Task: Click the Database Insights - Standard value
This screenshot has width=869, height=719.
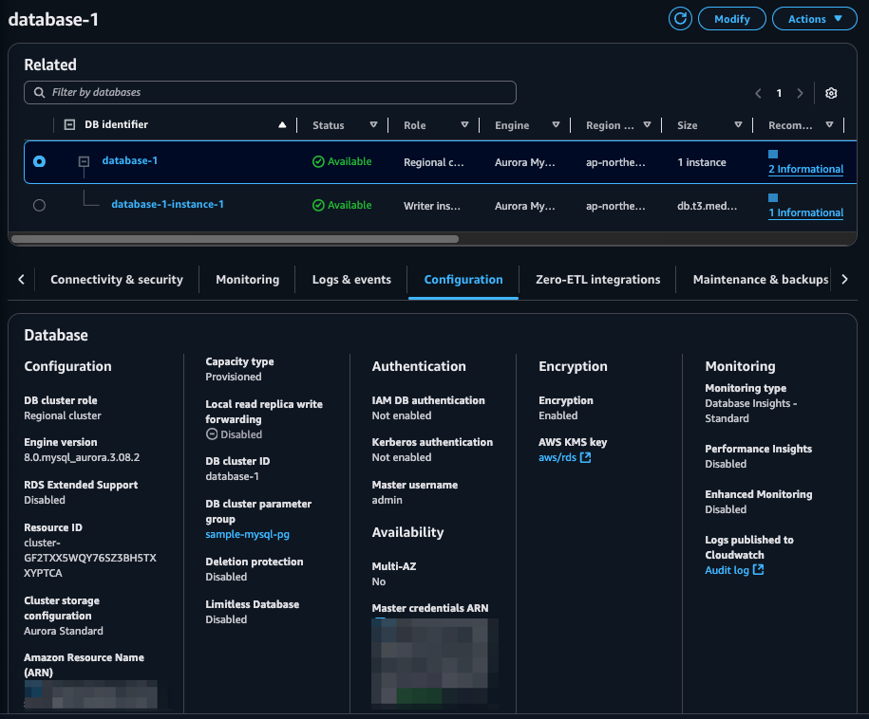Action: tap(751, 412)
